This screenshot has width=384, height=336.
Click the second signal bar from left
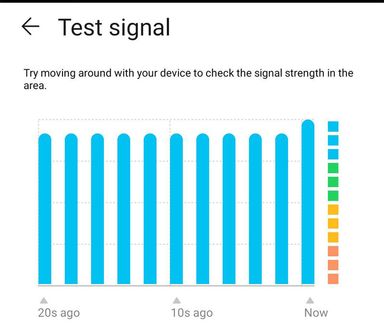click(x=71, y=209)
